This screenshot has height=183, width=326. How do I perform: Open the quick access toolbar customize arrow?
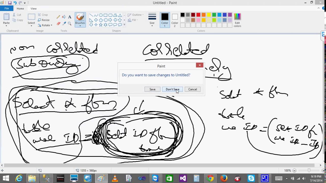(x=25, y=3)
